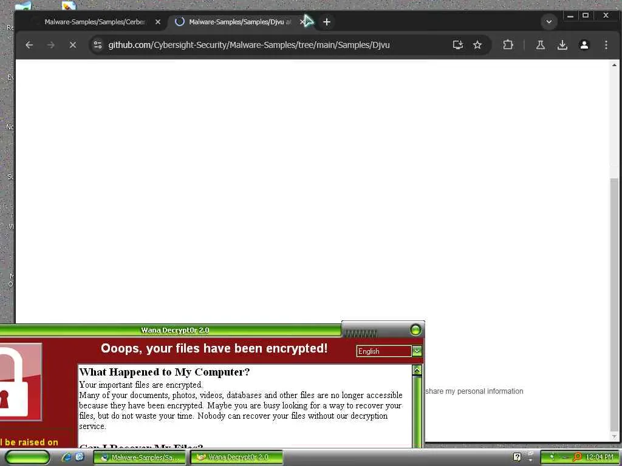622x466 pixels.
Task: Click the help question mark tray icon
Action: 517,457
